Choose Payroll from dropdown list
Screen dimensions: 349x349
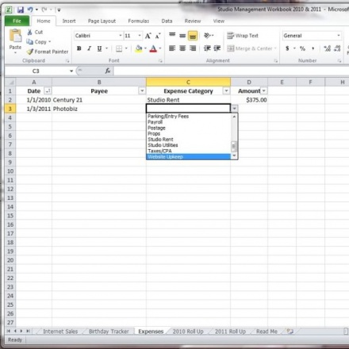[188, 122]
